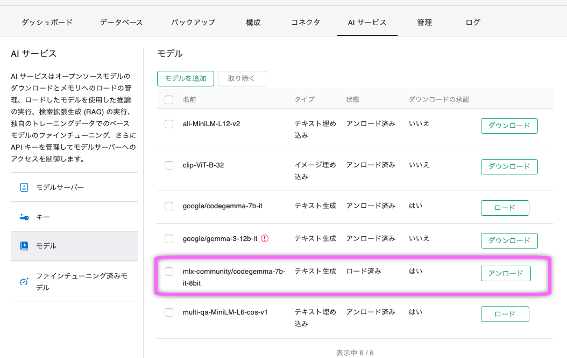This screenshot has height=358, width=567.
Task: Click the モデルを追加 button
Action: pyautogui.click(x=186, y=78)
